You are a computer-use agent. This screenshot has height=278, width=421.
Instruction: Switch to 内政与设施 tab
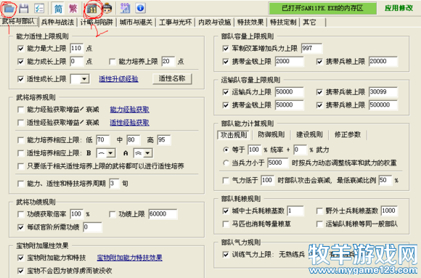click(215, 23)
